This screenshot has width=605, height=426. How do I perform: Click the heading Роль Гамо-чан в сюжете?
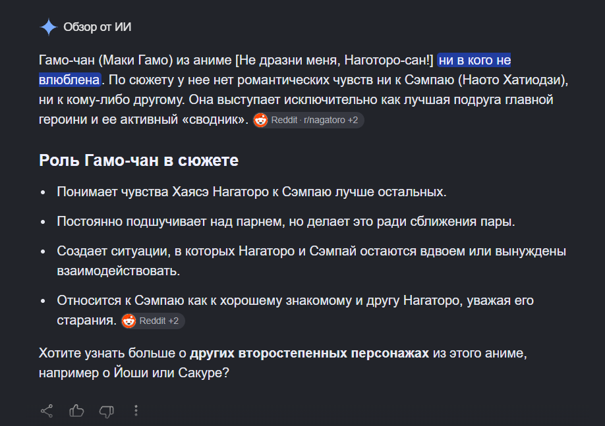[138, 161]
